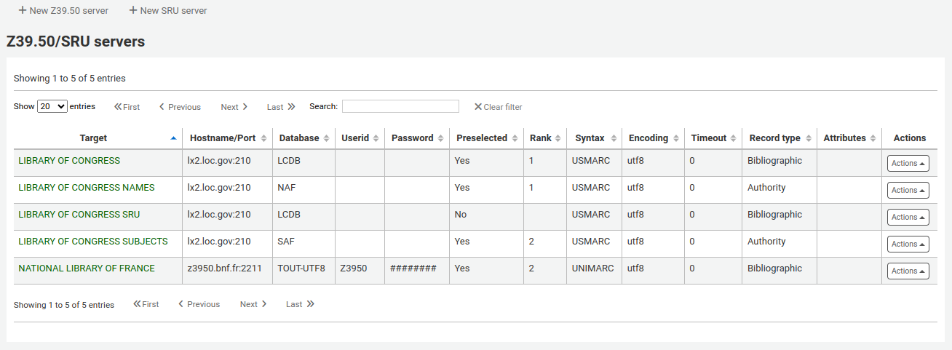Expand Actions for LIBRARY OF CONGRESS SRU
The height and width of the screenshot is (350, 952).
tap(908, 217)
